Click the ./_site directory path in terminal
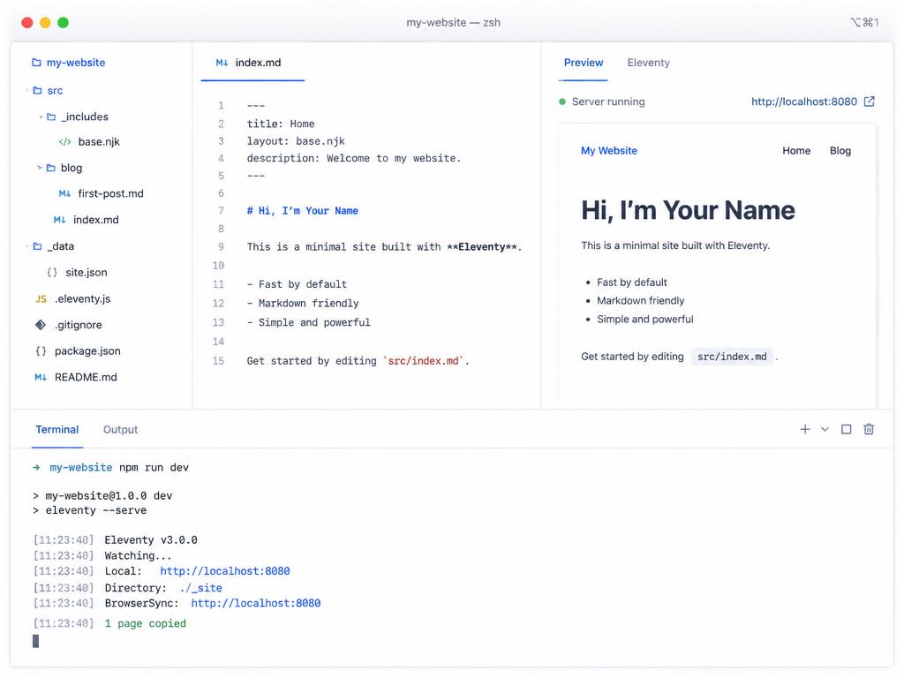 coord(200,588)
